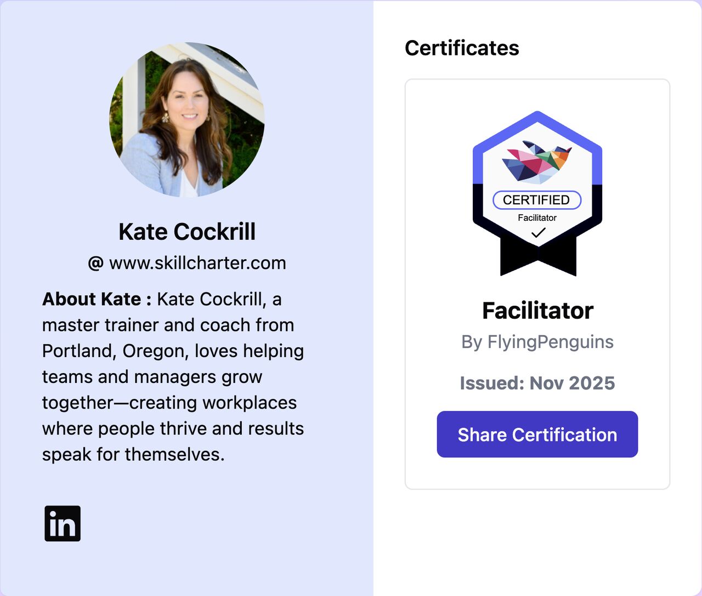This screenshot has width=702, height=596.
Task: Click Kate Cockrill's profile photo
Action: 187,119
